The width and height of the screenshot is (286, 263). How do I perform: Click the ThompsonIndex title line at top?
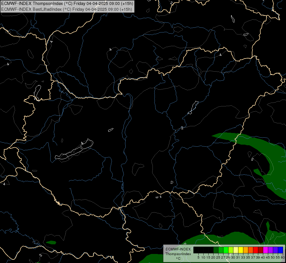point(67,4)
